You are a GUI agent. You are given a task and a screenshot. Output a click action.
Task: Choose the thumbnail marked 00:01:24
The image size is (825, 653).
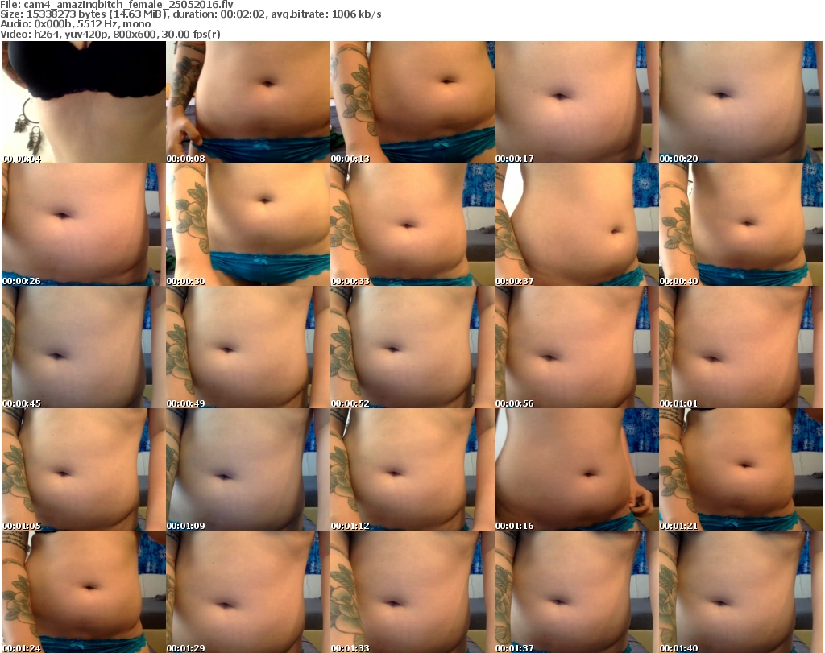click(84, 592)
